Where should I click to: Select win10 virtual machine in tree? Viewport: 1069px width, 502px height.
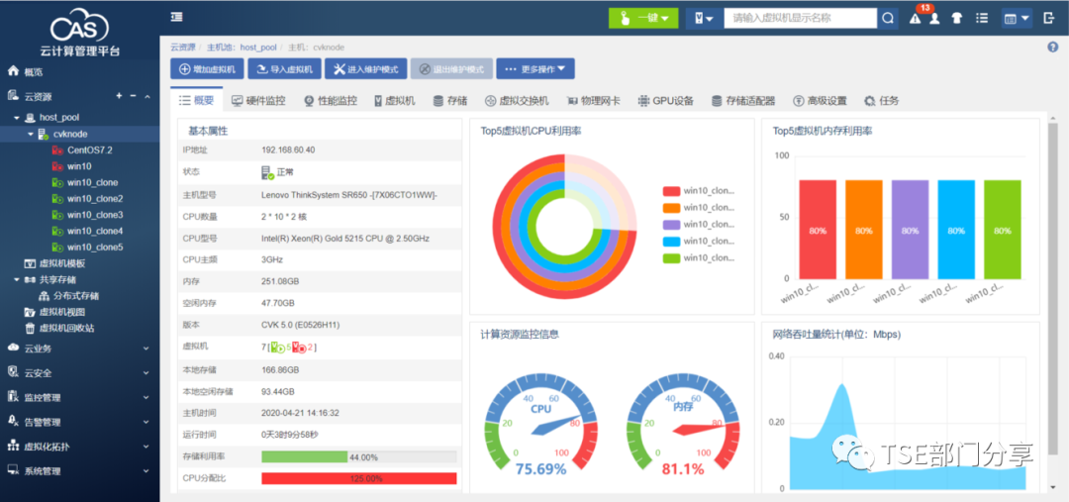[x=79, y=165]
